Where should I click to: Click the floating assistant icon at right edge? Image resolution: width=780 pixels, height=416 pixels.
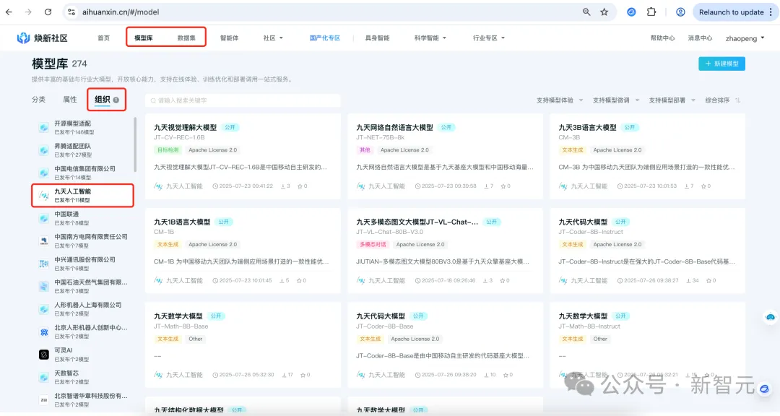click(770, 317)
